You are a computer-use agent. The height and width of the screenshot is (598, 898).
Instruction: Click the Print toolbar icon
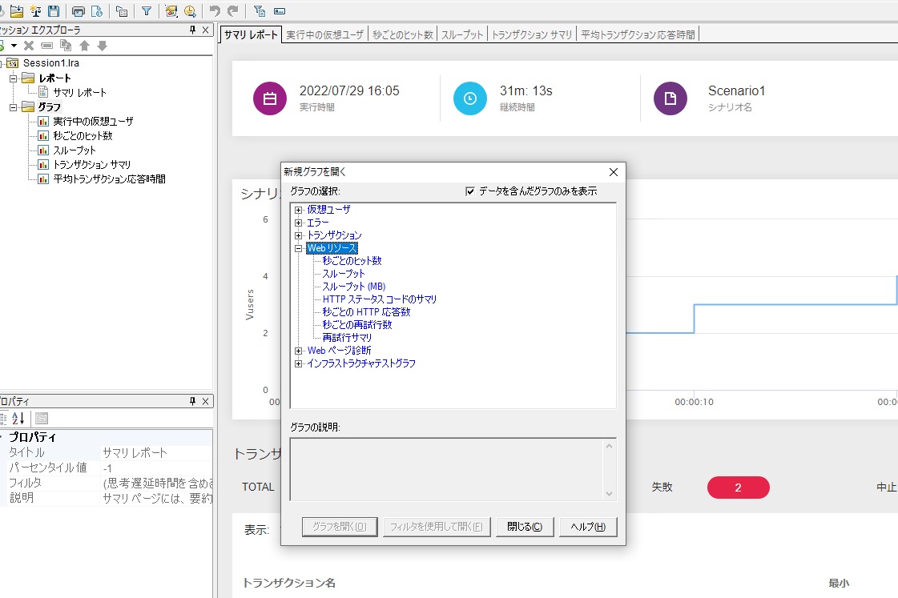[x=78, y=11]
